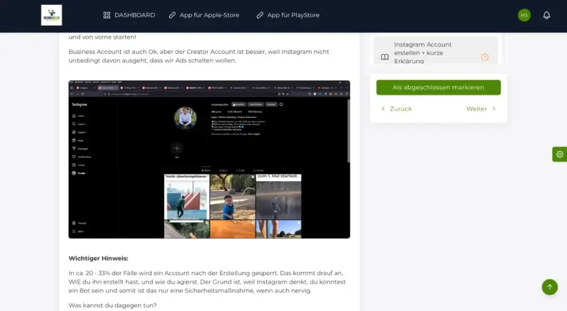
Task: Click the green settings gear tab
Action: 559,154
